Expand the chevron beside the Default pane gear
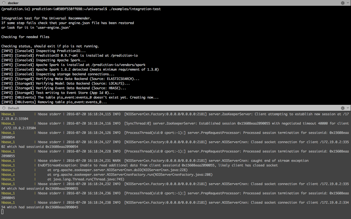This screenshot has height=219, width=351. pos(348,108)
